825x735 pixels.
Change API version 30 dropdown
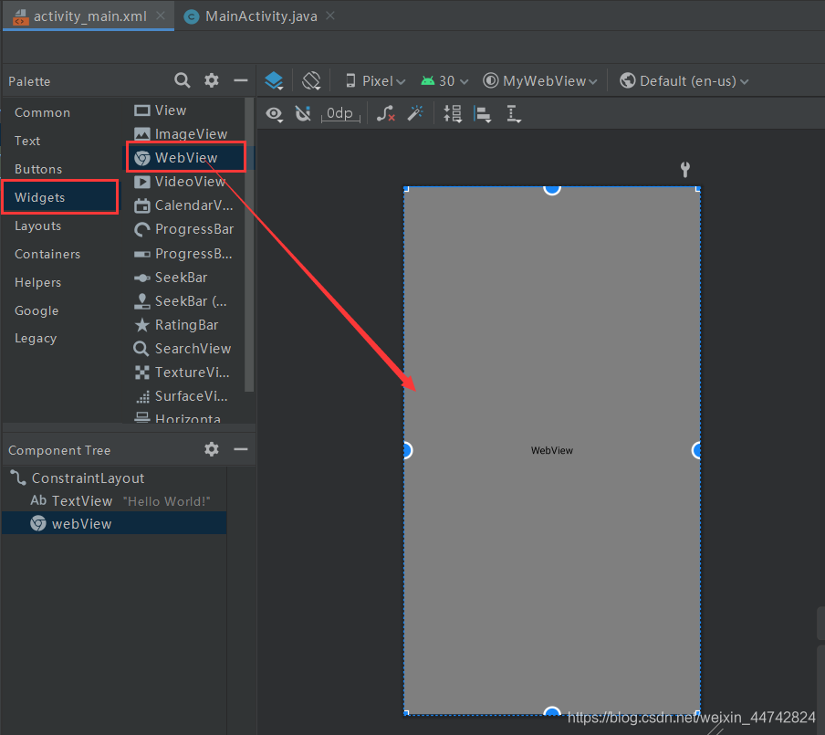(x=444, y=81)
